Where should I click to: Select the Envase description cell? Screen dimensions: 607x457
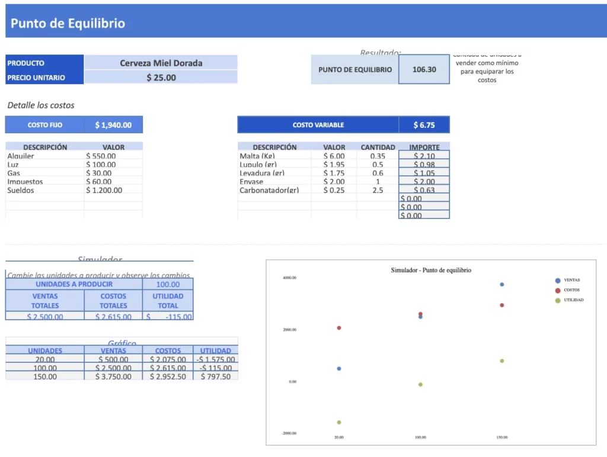pyautogui.click(x=274, y=181)
